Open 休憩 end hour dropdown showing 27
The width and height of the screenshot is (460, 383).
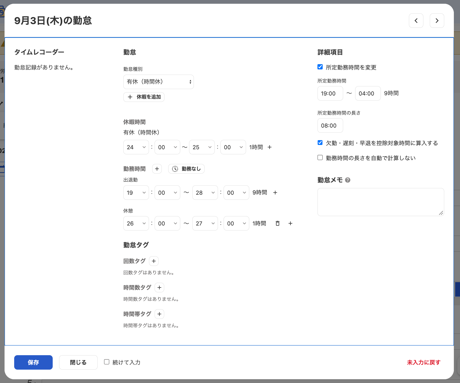click(x=205, y=223)
